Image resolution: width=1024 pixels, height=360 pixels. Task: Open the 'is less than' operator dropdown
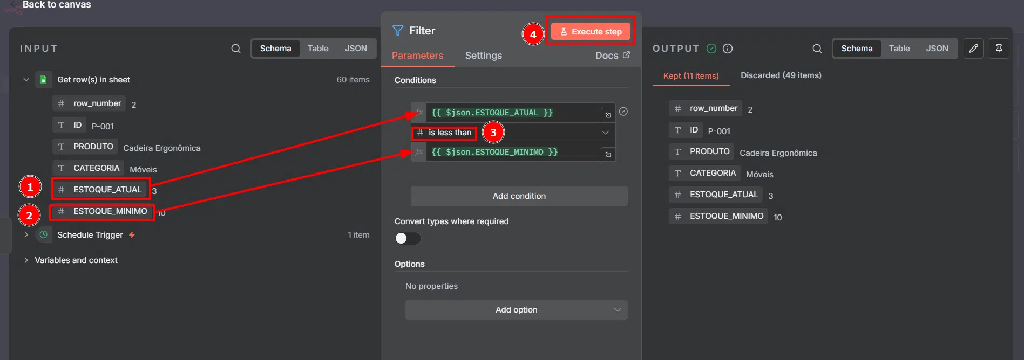(513, 133)
